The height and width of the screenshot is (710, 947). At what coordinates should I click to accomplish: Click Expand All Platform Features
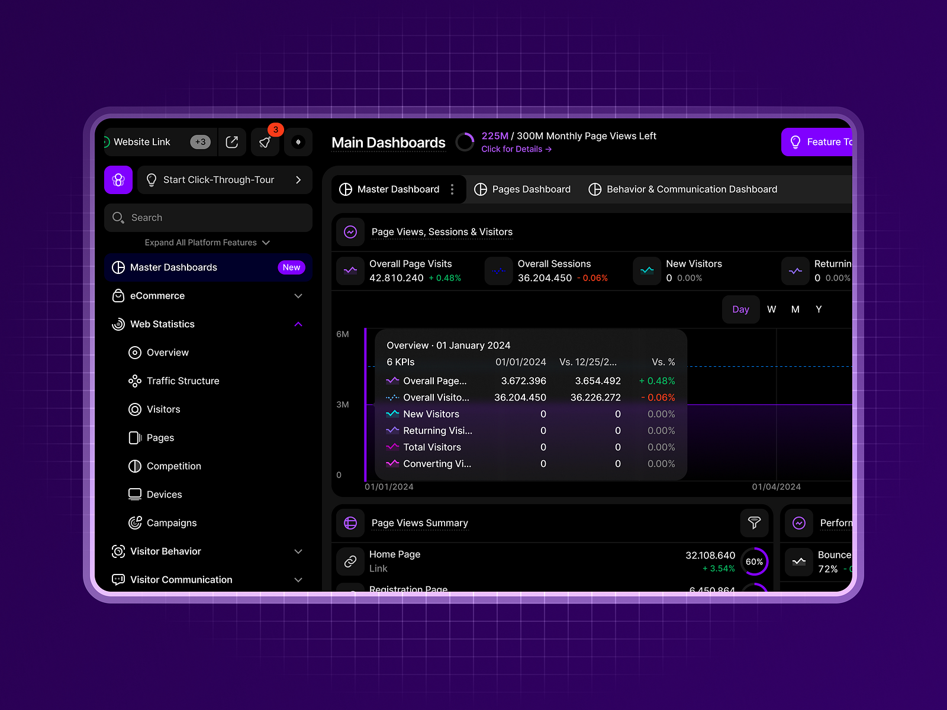pos(207,243)
